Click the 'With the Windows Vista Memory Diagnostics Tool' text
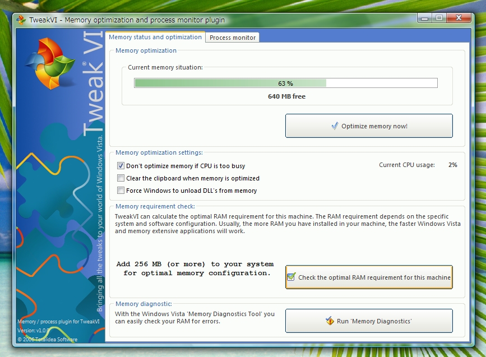 (x=195, y=318)
